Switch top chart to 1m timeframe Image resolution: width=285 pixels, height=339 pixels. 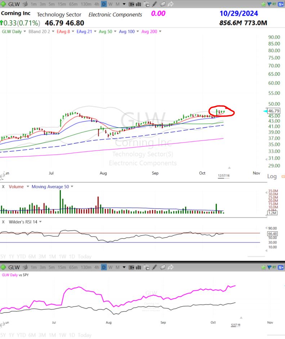pyautogui.click(x=34, y=4)
